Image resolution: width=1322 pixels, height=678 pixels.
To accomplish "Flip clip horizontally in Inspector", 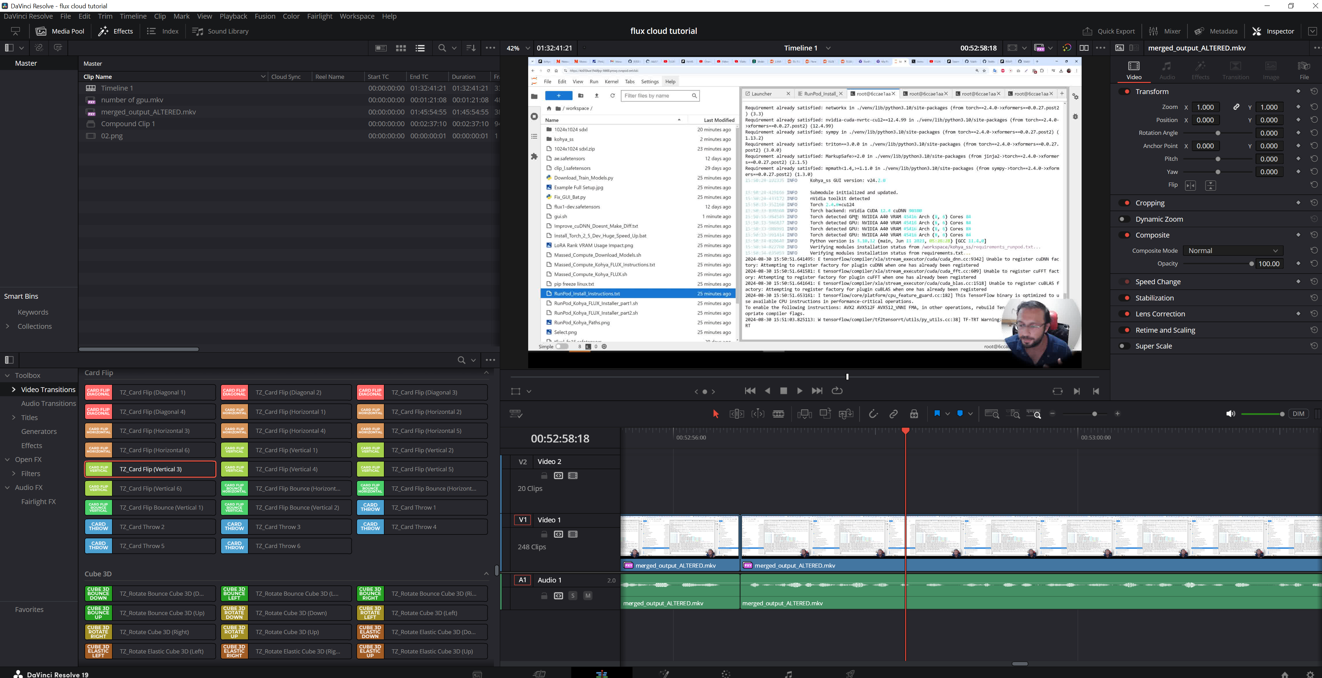I will pyautogui.click(x=1190, y=186).
